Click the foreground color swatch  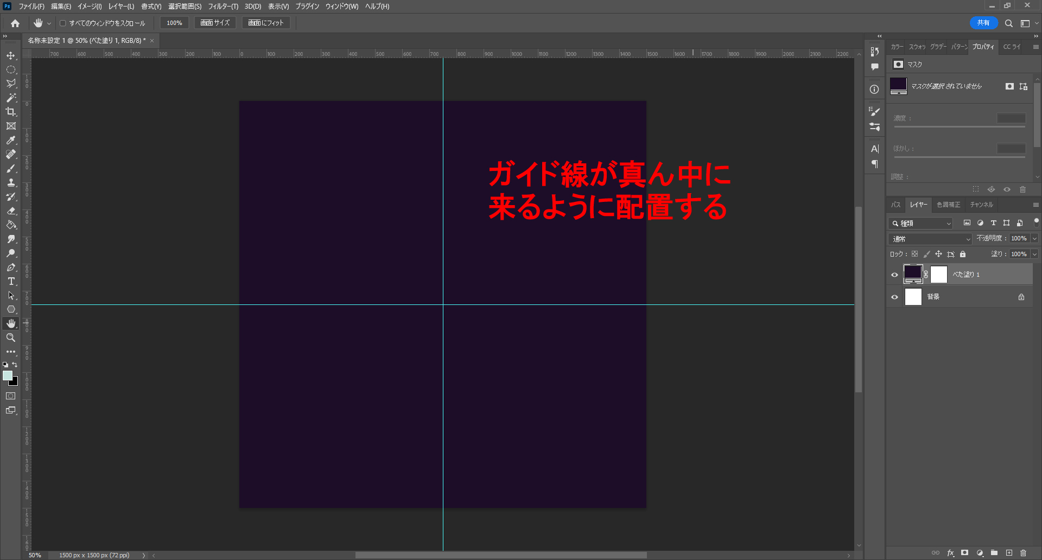pyautogui.click(x=7, y=376)
